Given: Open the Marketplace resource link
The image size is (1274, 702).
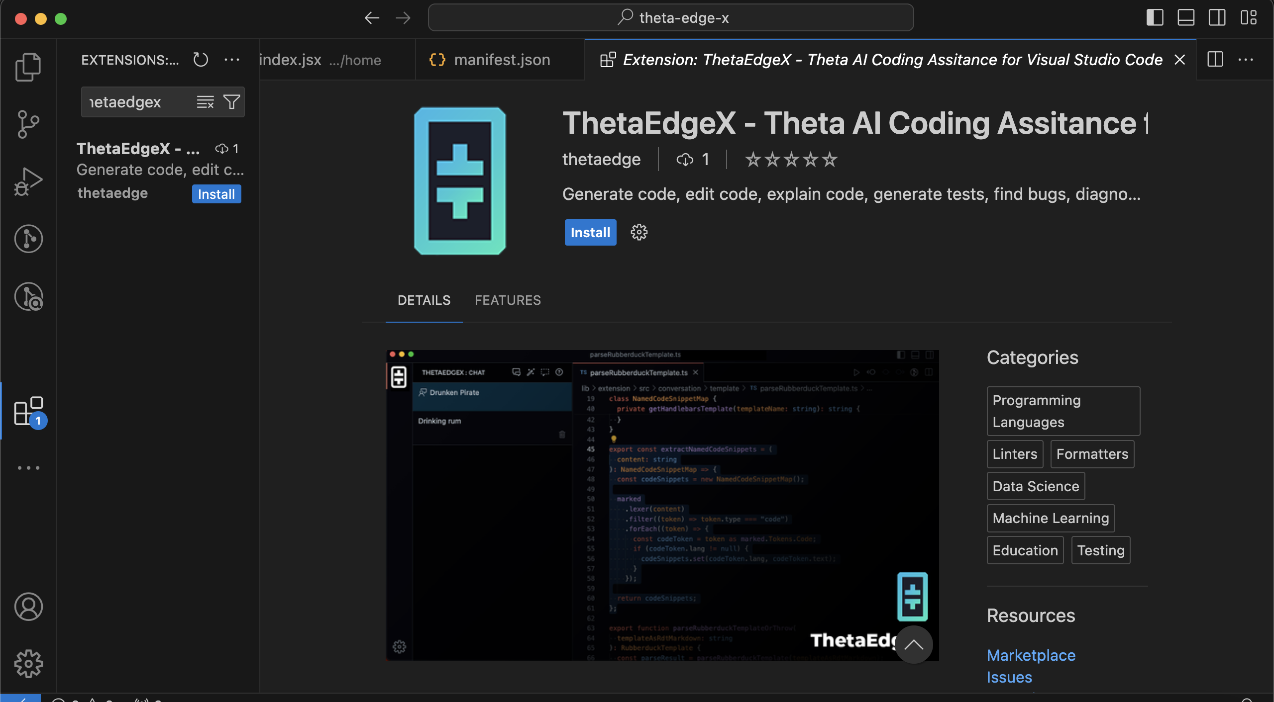Looking at the screenshot, I should 1031,655.
